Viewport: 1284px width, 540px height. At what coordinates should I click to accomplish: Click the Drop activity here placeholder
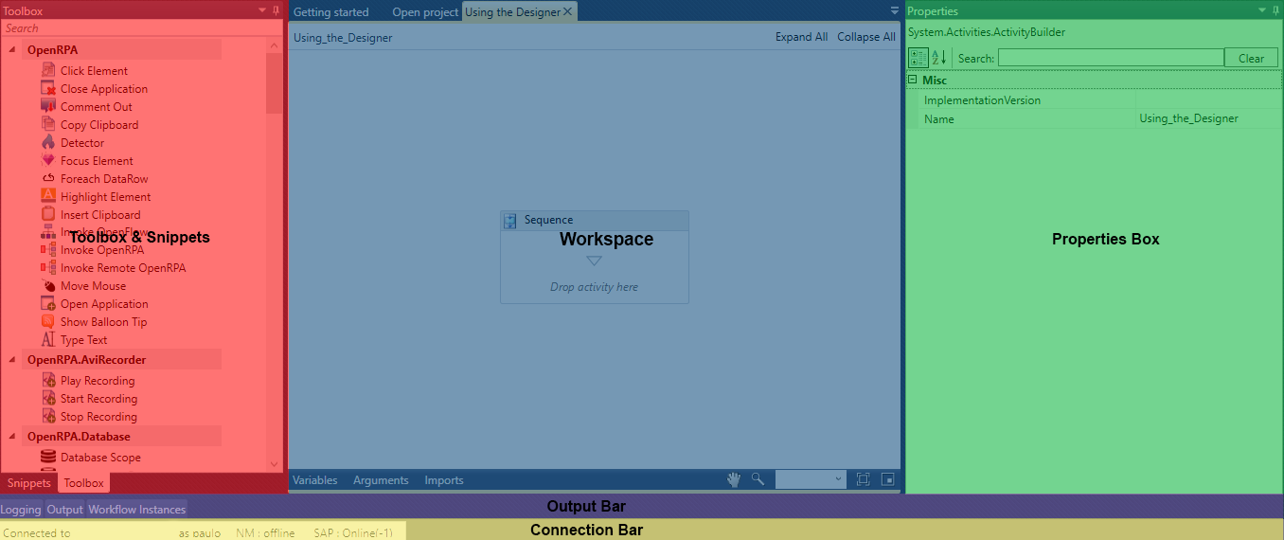coord(595,287)
